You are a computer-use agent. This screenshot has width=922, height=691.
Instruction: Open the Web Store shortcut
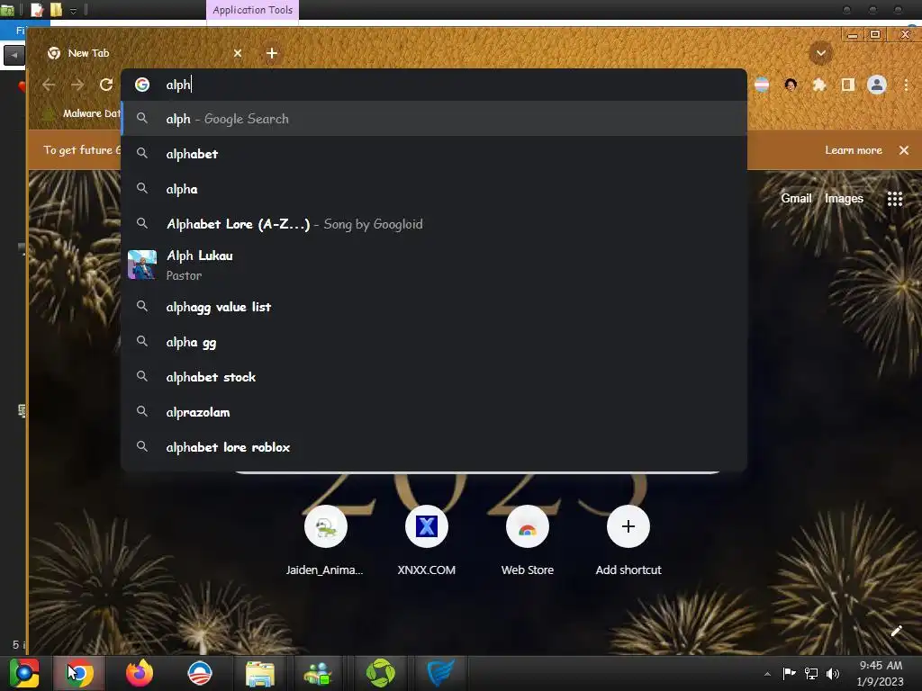528,541
